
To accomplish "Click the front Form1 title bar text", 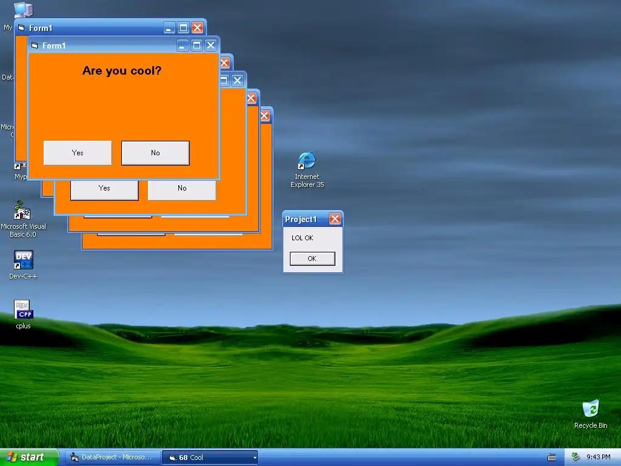I will [54, 46].
